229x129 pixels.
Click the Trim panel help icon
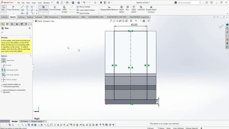(30, 28)
